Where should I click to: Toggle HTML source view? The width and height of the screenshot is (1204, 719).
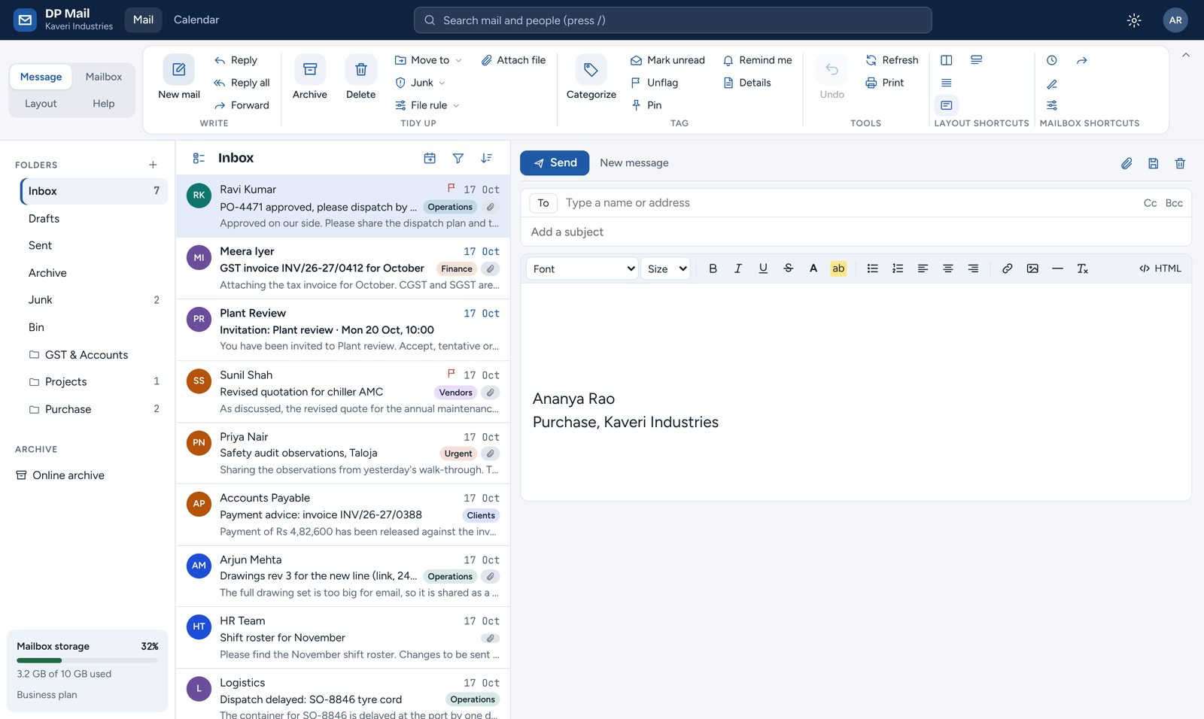pos(1160,268)
